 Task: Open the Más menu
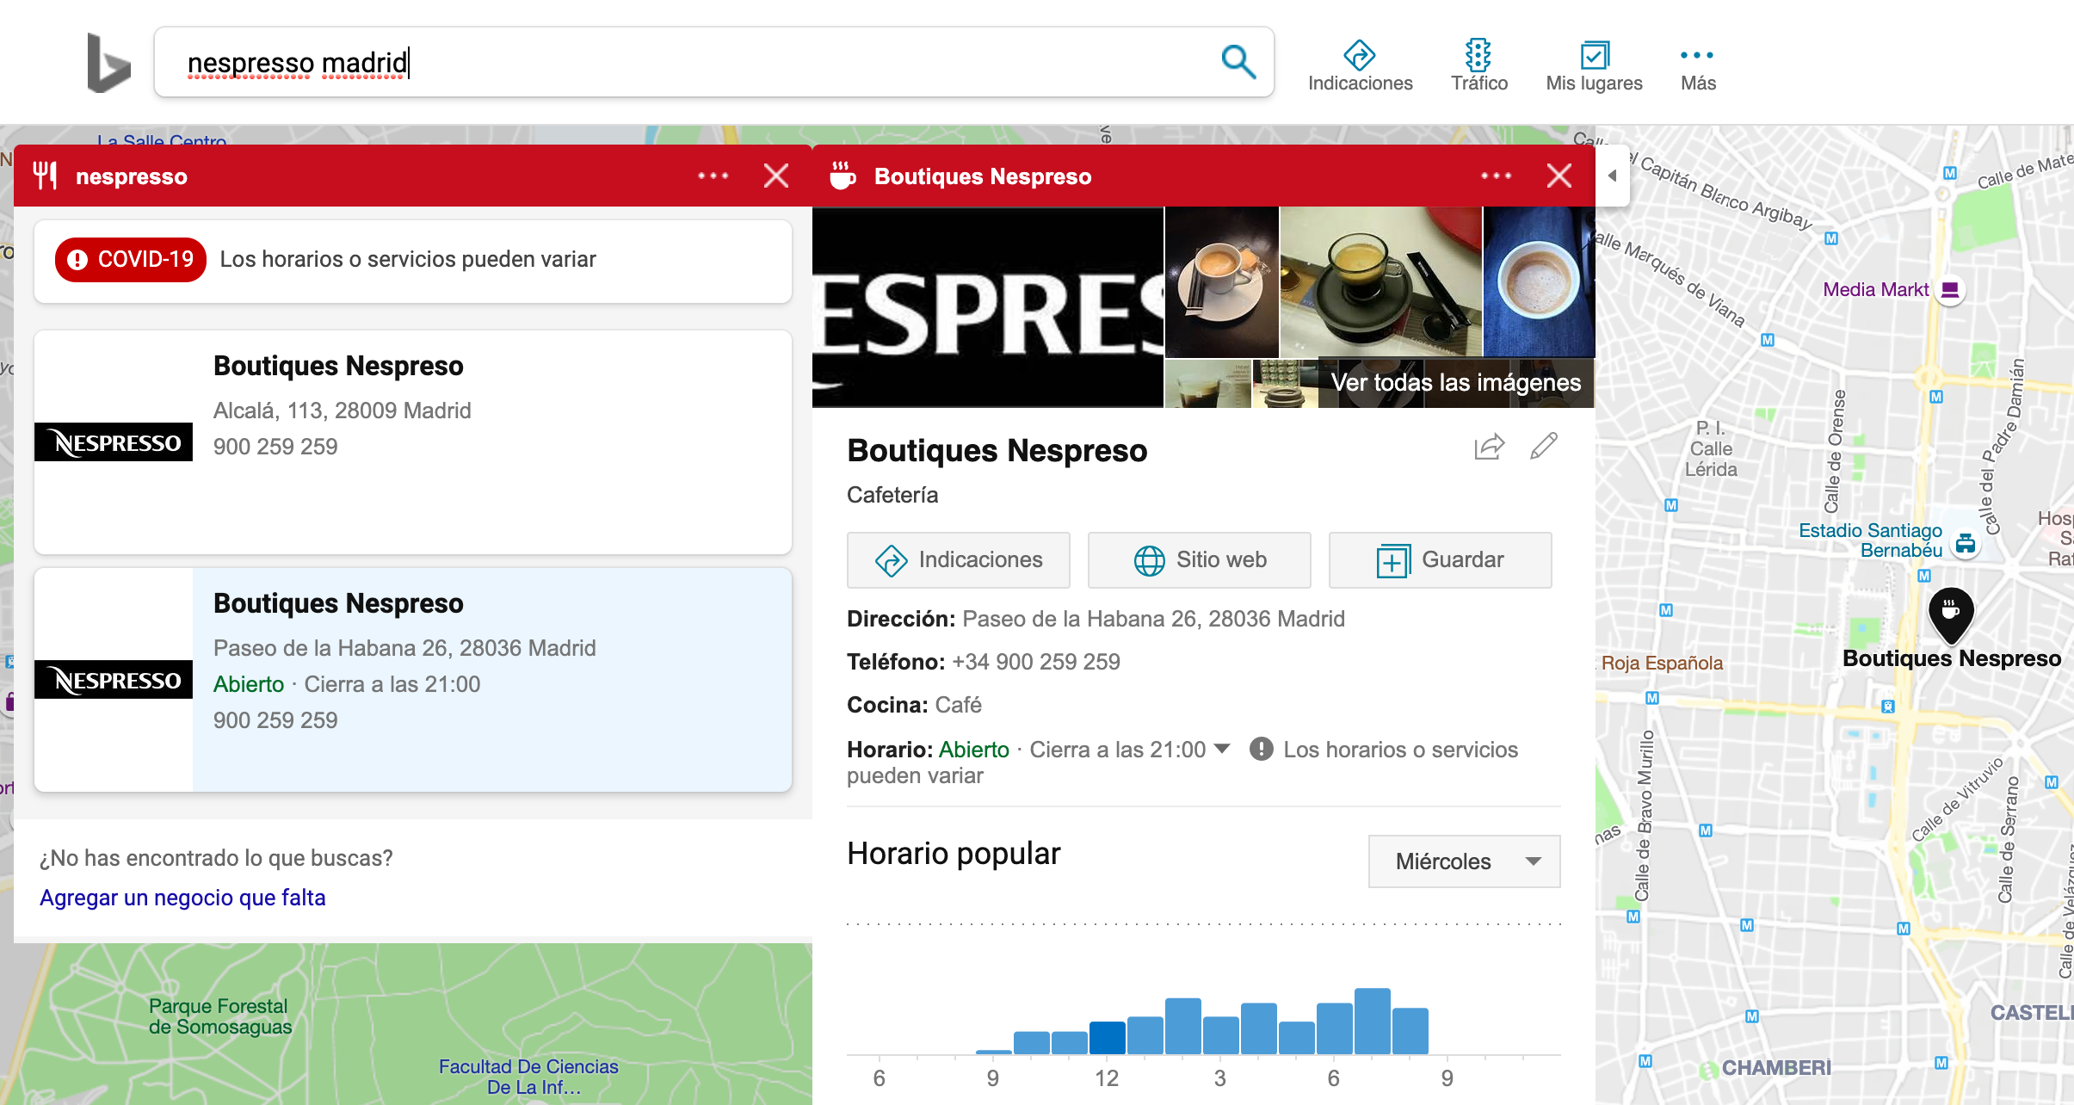click(x=1698, y=65)
